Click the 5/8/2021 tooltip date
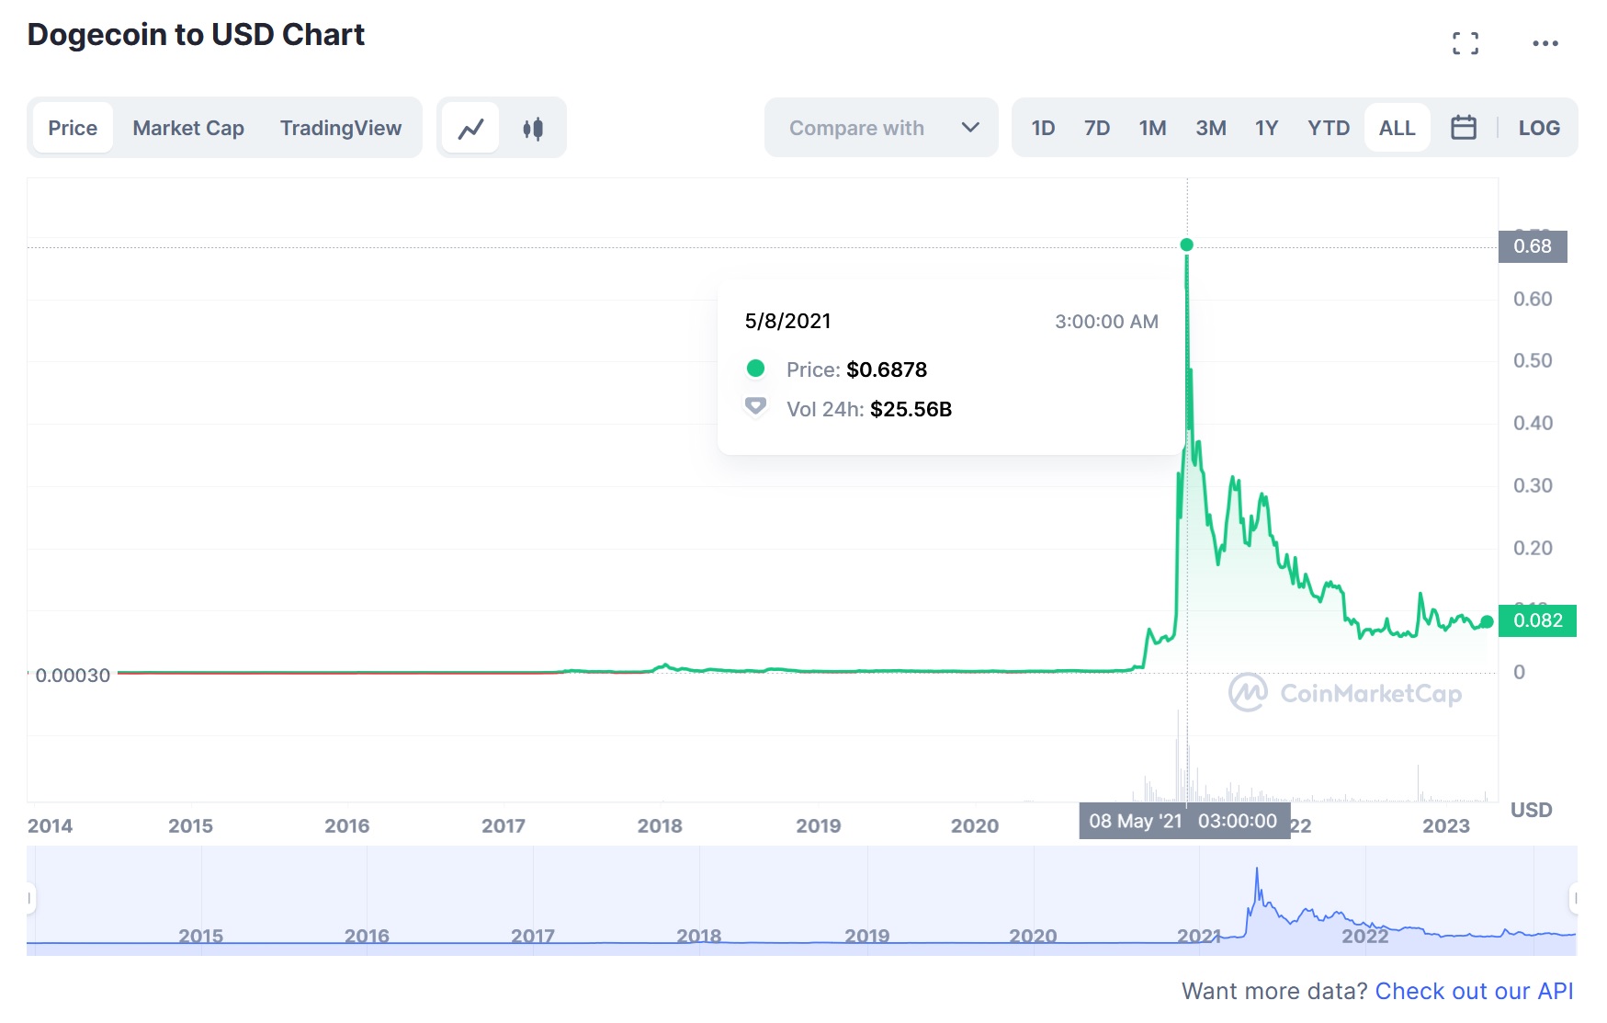Image resolution: width=1607 pixels, height=1023 pixels. pos(787,321)
